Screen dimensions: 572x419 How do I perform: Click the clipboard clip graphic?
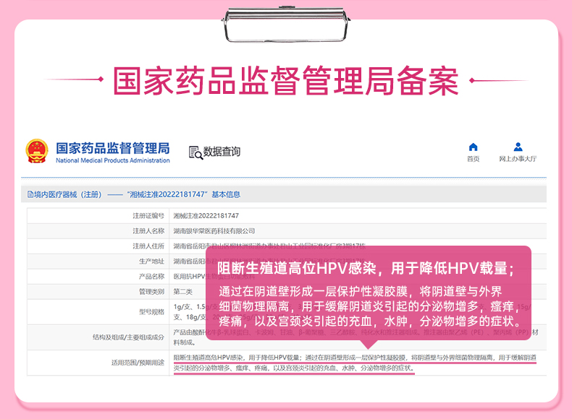click(x=285, y=24)
